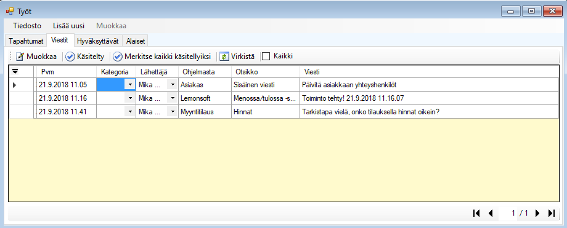Screen dimensions: 567x228
Task: Click the Muokkaa toolbar button label
Action: click(41, 57)
